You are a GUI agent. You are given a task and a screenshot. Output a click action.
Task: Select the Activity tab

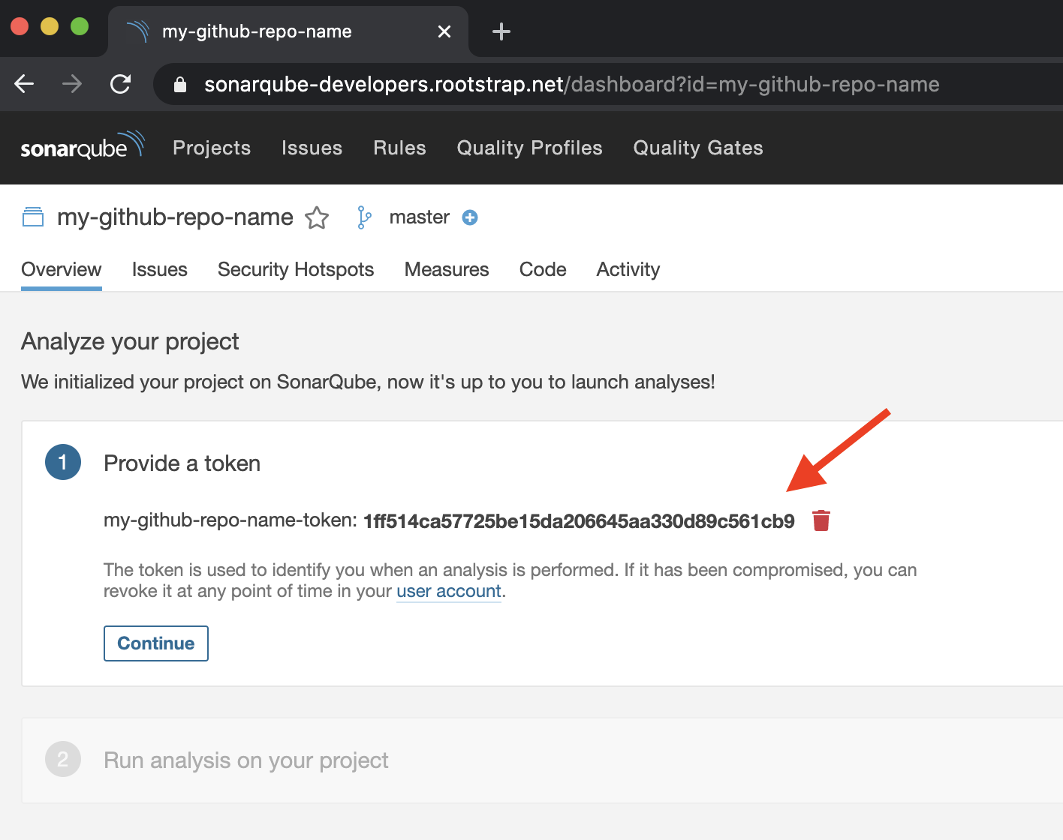[x=628, y=269]
